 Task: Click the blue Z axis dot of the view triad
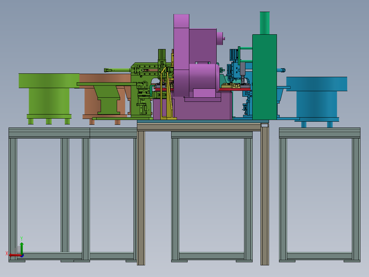(22, 255)
